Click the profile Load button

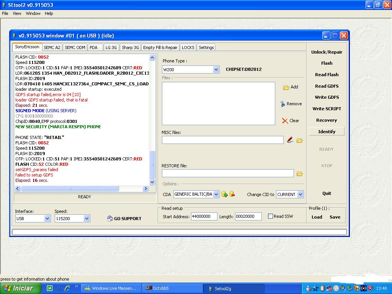(317, 217)
